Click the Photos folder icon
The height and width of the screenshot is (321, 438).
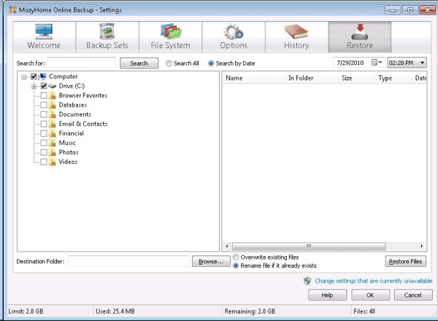53,153
